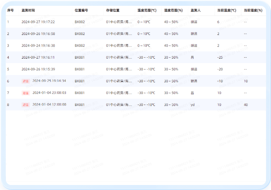The height and width of the screenshot is (190, 271).
Task: Sort by 监测时间 column header
Action: pyautogui.click(x=28, y=10)
